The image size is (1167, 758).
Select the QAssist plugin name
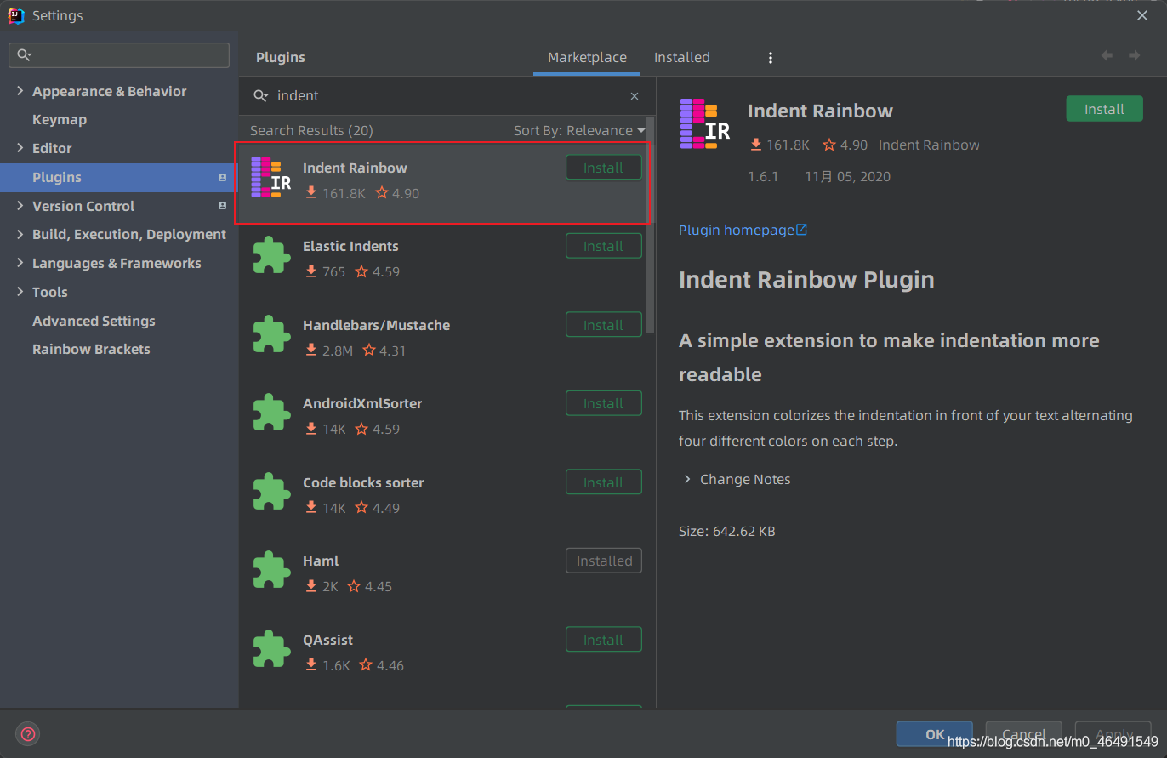click(327, 640)
